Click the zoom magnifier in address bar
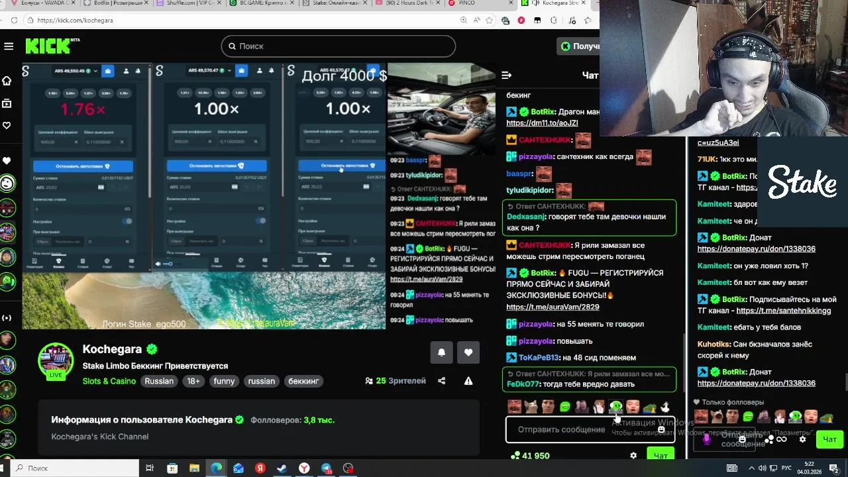848x477 pixels. (x=463, y=20)
